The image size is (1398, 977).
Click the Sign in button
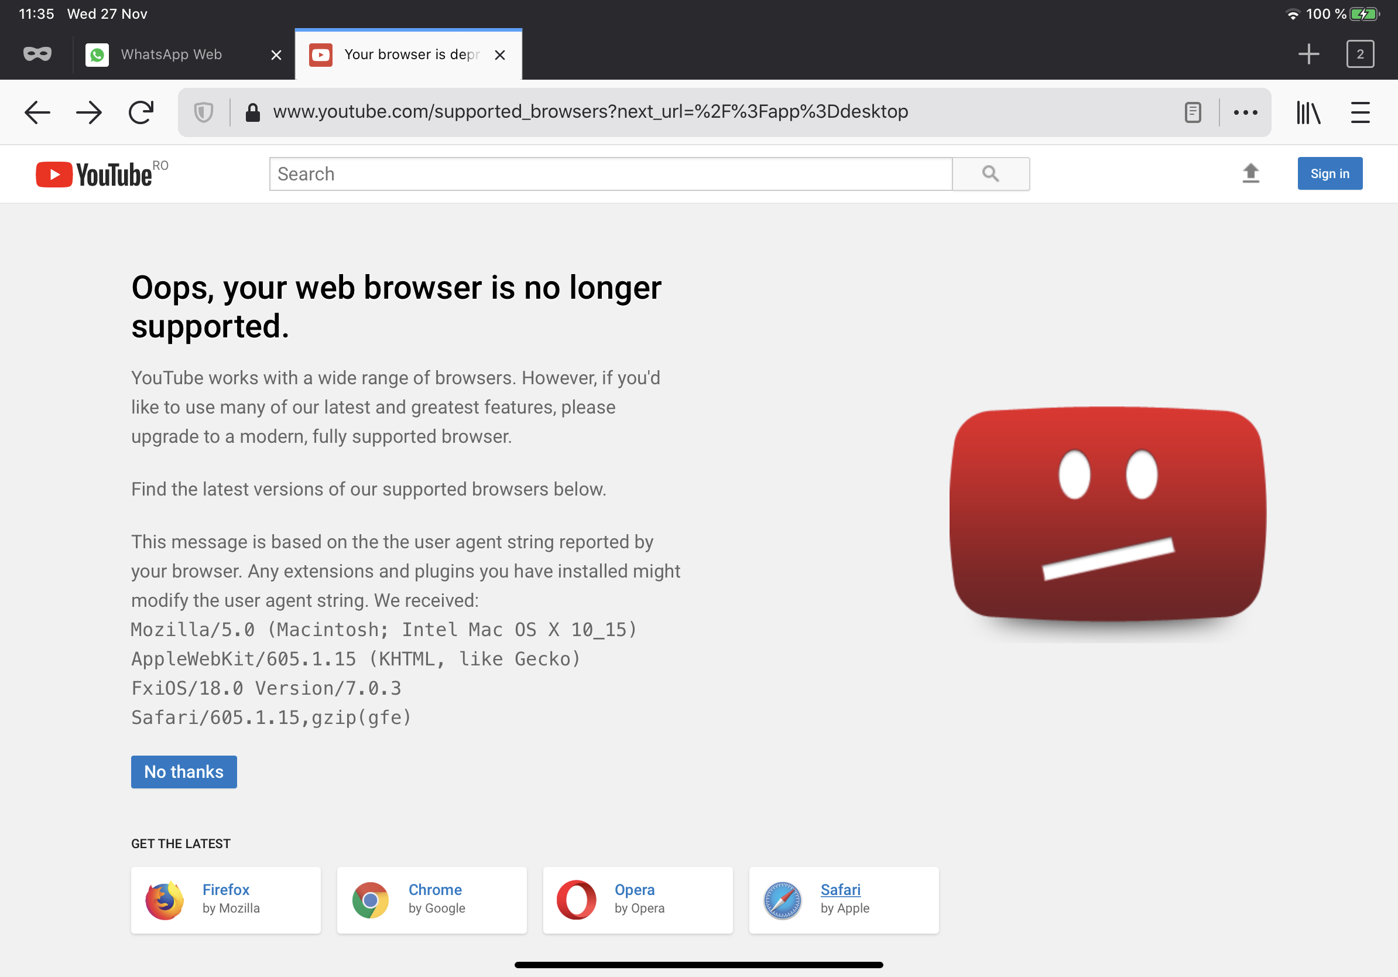pyautogui.click(x=1329, y=173)
